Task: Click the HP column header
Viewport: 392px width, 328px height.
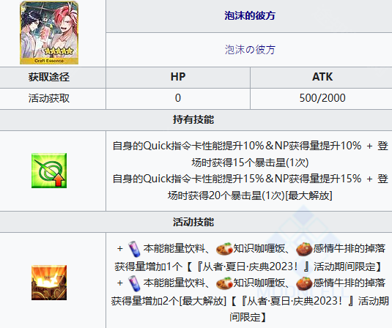Action: coord(178,77)
